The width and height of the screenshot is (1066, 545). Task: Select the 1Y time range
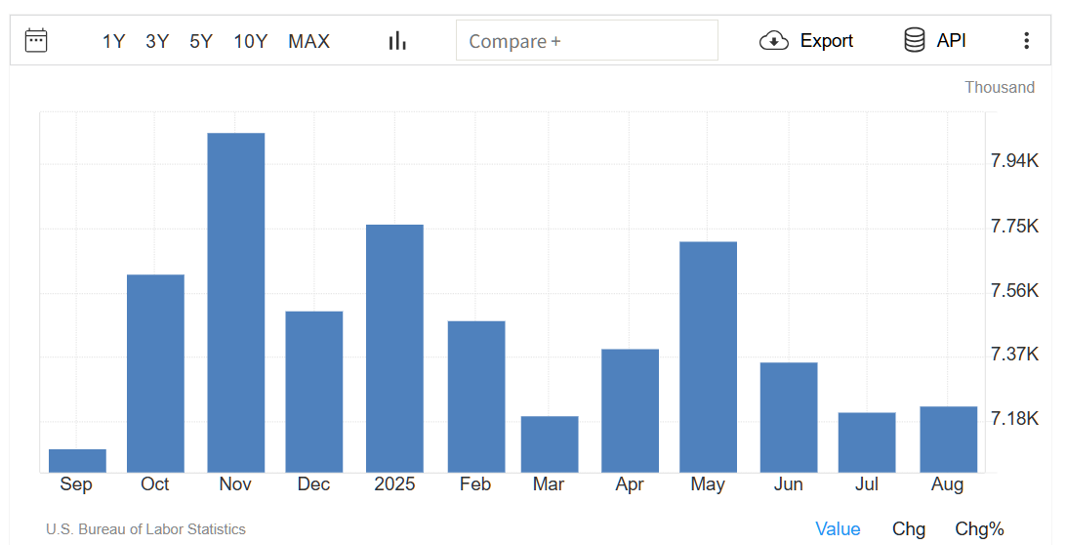pos(113,41)
